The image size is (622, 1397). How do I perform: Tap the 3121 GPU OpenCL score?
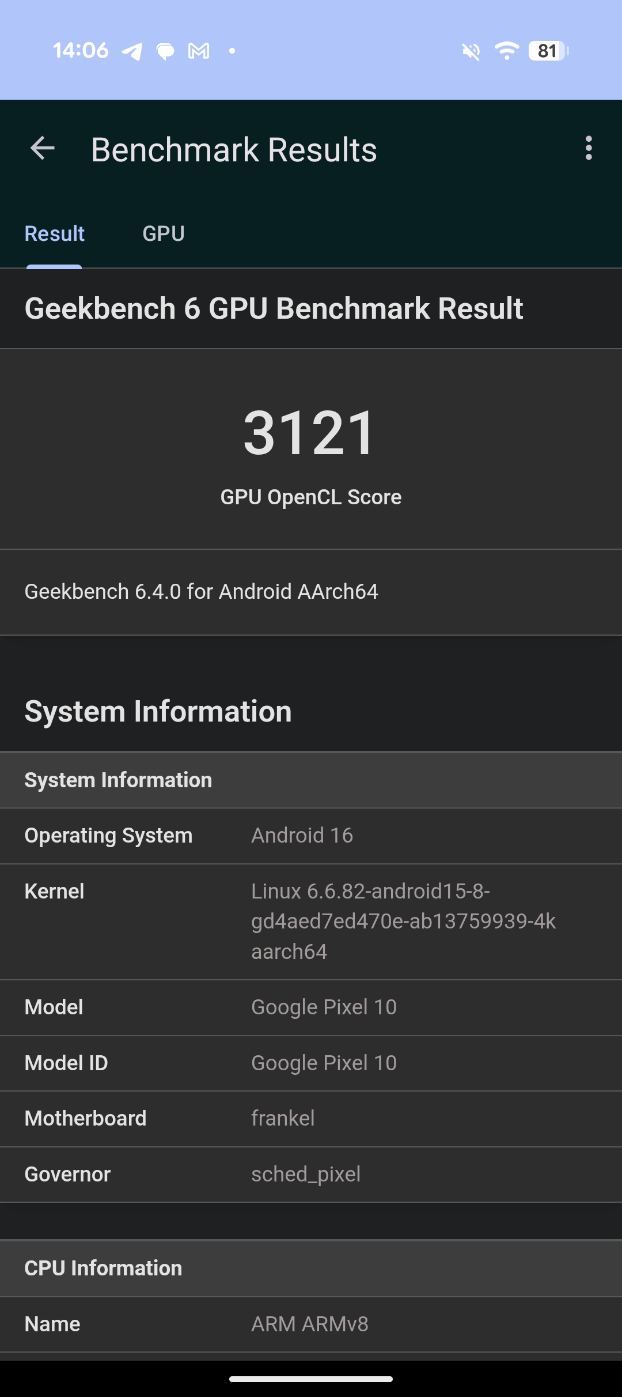click(x=310, y=432)
